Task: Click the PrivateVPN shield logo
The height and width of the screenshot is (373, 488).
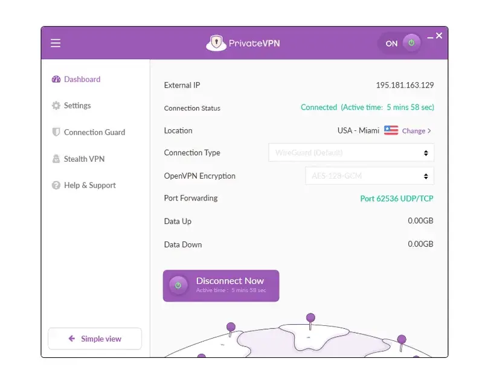Action: click(x=216, y=43)
